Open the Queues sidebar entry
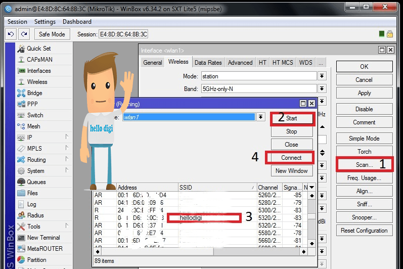Screen dimensions: 403x269 [x=44, y=182]
